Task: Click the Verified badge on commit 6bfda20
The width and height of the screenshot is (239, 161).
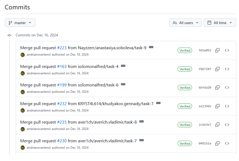Action: (185, 88)
